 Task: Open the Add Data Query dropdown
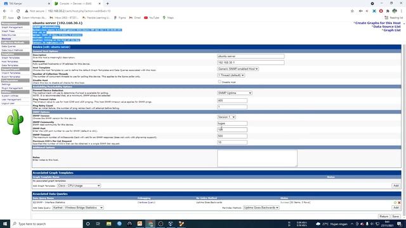(78, 208)
